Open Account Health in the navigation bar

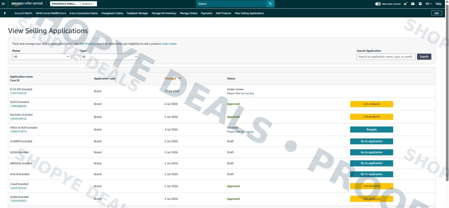point(23,13)
